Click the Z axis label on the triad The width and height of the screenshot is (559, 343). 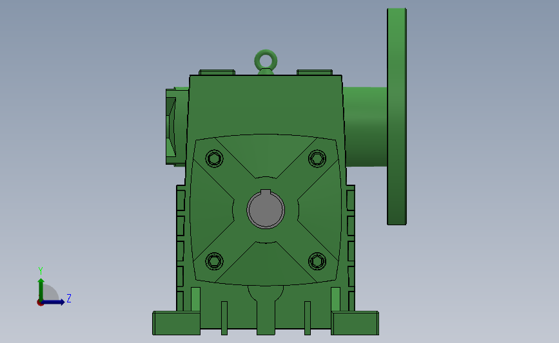pos(69,298)
